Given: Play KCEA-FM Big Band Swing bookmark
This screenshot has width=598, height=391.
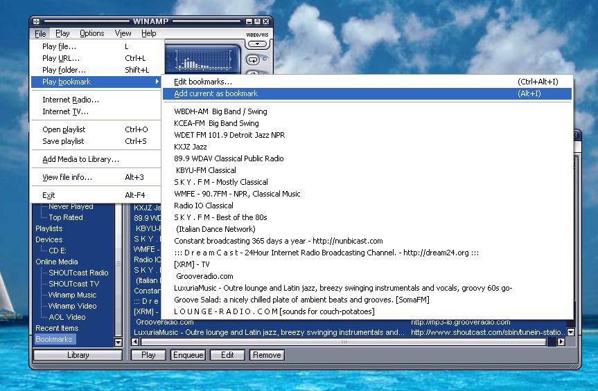Looking at the screenshot, I should tap(367, 123).
